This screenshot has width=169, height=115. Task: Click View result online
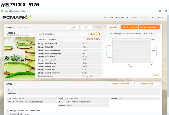click(x=149, y=27)
